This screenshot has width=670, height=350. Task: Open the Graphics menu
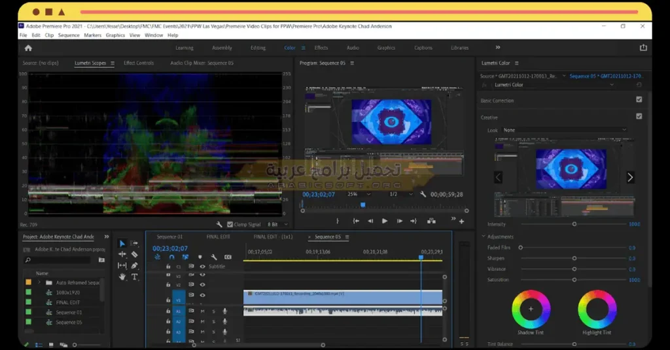[x=115, y=35]
